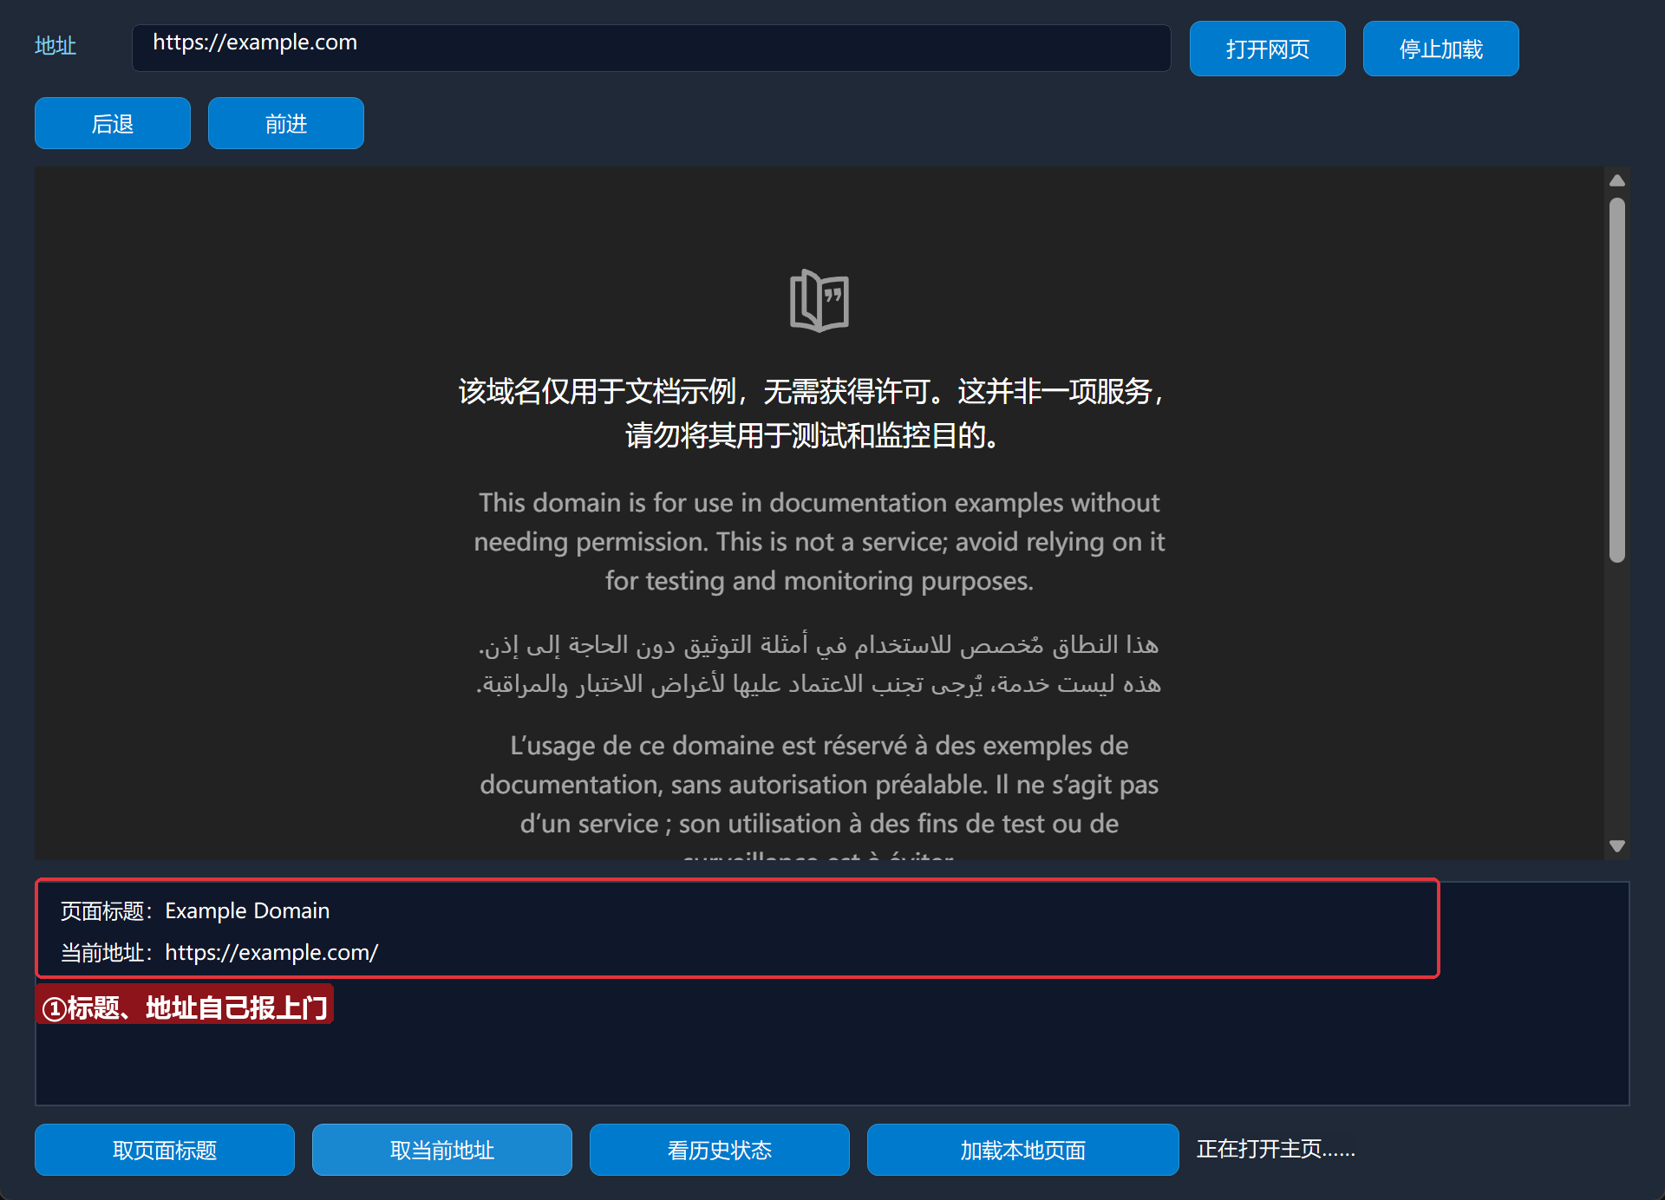Click the Chinese heading 该域名仅用于文档示例
Viewport: 1665px width, 1200px height.
click(813, 413)
